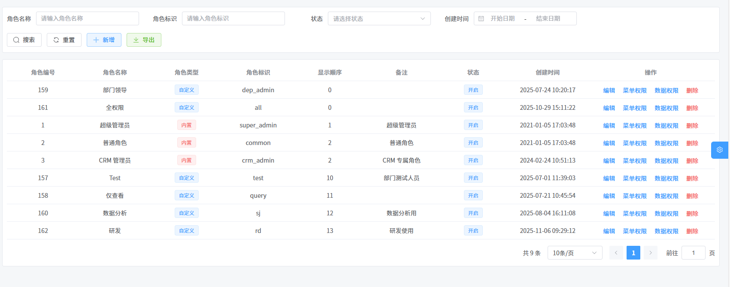This screenshot has height=287, width=730.
Task: Focus the 角色名称 input field
Action: [x=88, y=18]
